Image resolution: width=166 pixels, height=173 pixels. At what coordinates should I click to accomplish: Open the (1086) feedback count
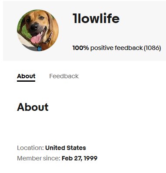pyautogui.click(x=153, y=48)
